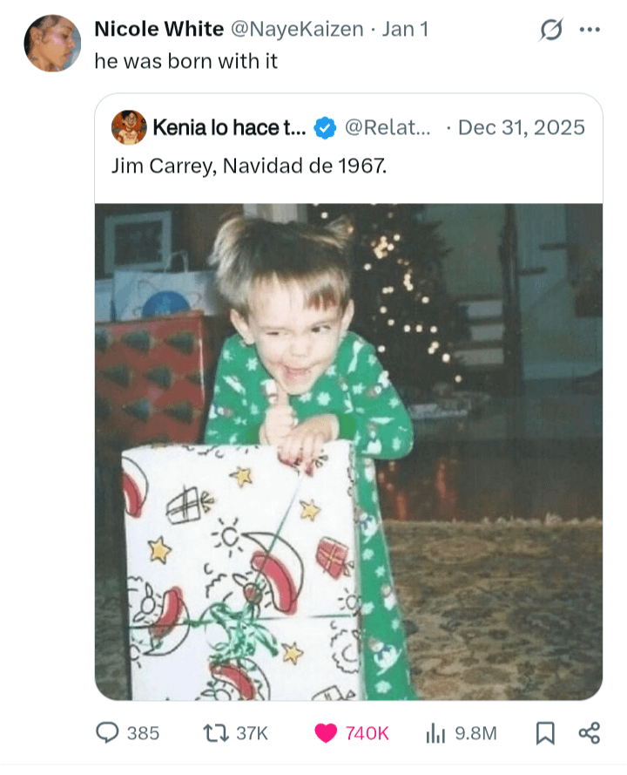This screenshot has width=627, height=775.
Task: Repost the tweet using the 37K retweet icon
Action: pos(212,733)
